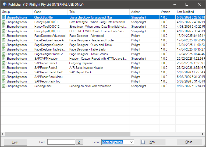
Task: Click the report icon in Table Groups row
Action: point(4,54)
